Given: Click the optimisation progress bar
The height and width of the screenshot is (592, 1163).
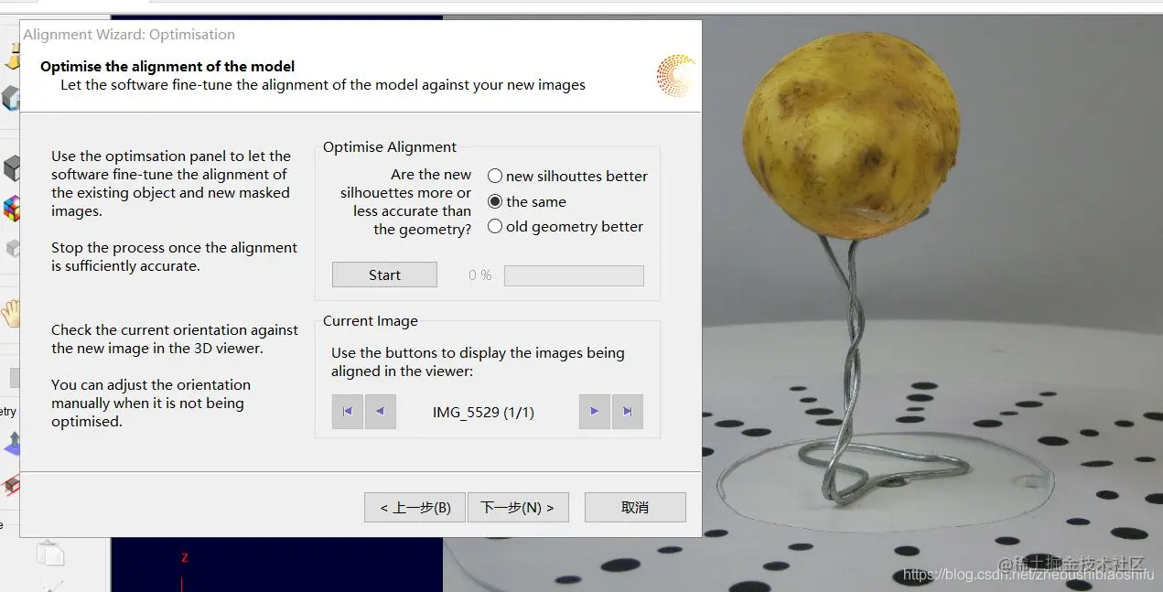Looking at the screenshot, I should pyautogui.click(x=574, y=275).
